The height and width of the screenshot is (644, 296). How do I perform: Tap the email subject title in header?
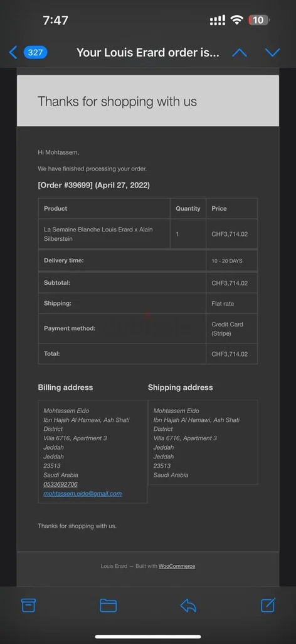click(x=148, y=53)
